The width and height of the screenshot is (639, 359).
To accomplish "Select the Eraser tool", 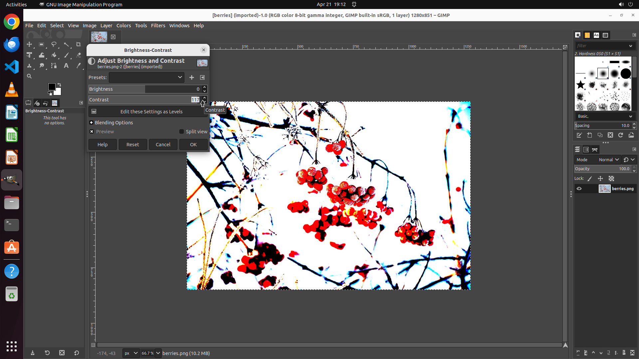I will click(x=78, y=55).
